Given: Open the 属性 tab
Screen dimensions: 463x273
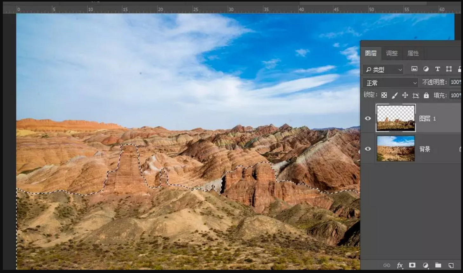Looking at the screenshot, I should pyautogui.click(x=413, y=53).
